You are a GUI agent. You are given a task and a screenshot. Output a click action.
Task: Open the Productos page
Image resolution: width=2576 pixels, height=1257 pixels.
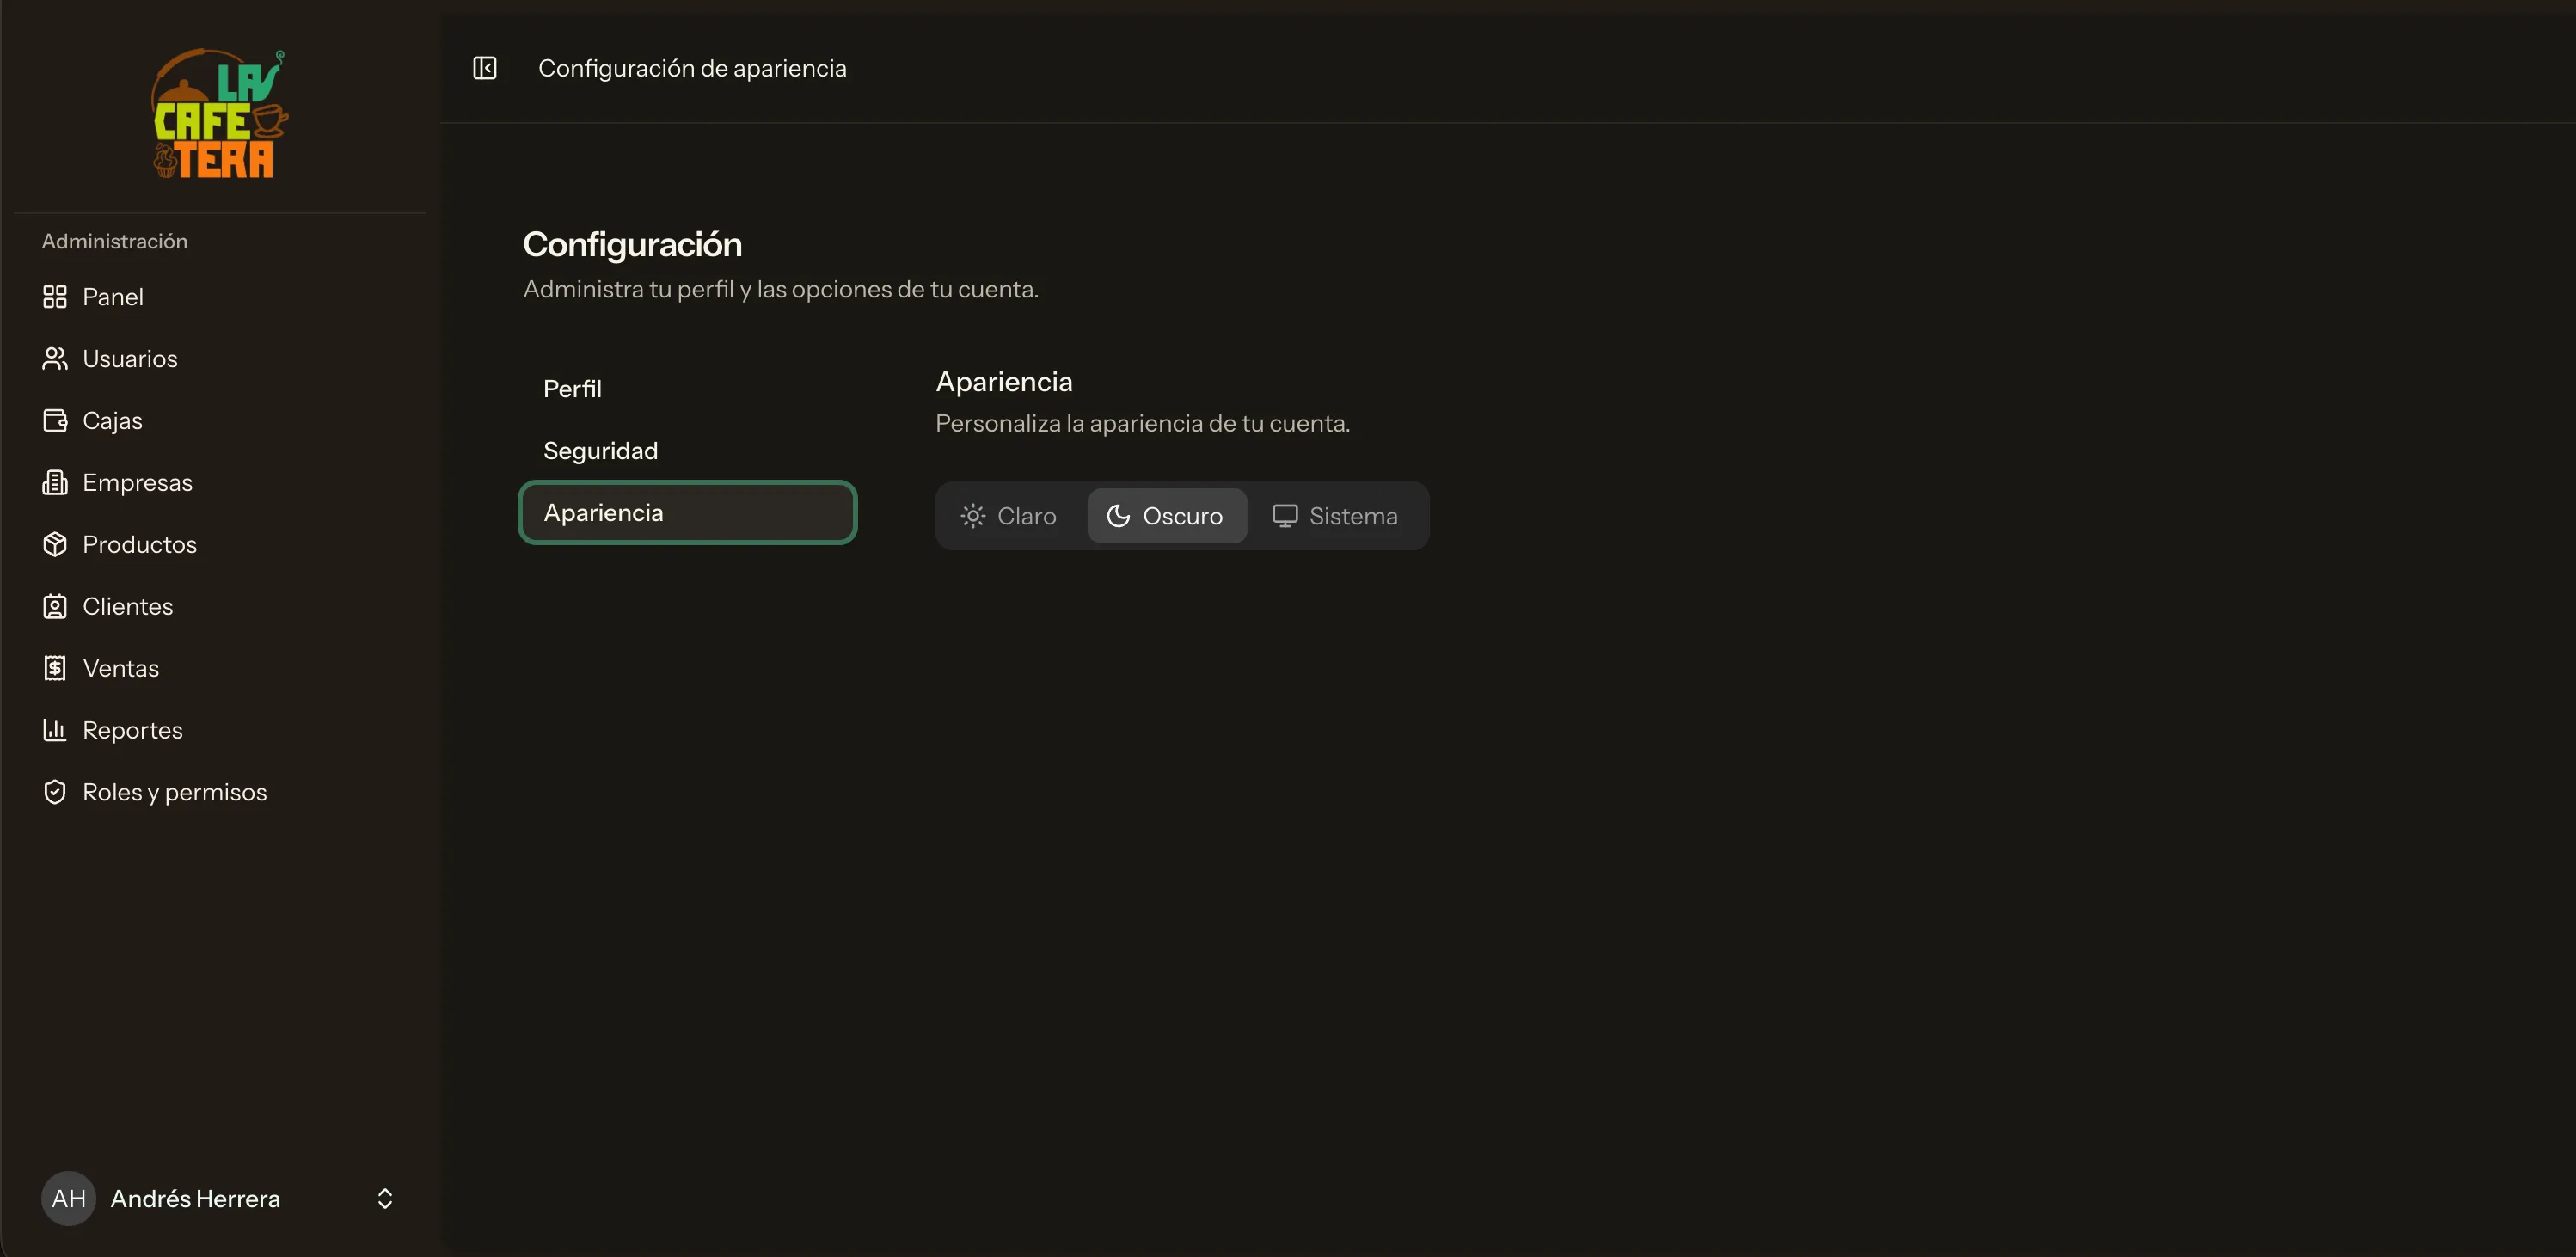220,544
